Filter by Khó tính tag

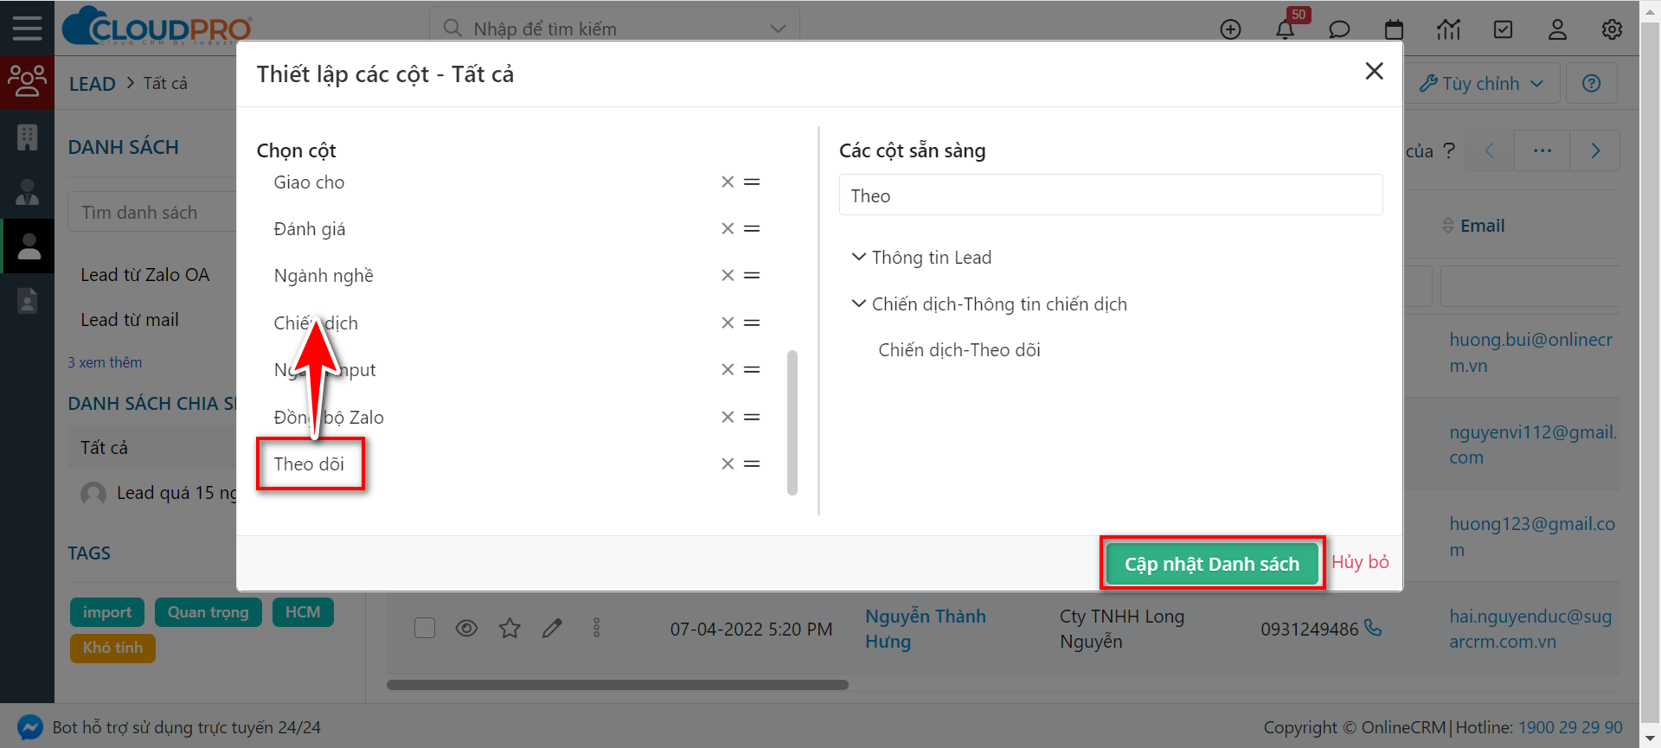pyautogui.click(x=112, y=648)
